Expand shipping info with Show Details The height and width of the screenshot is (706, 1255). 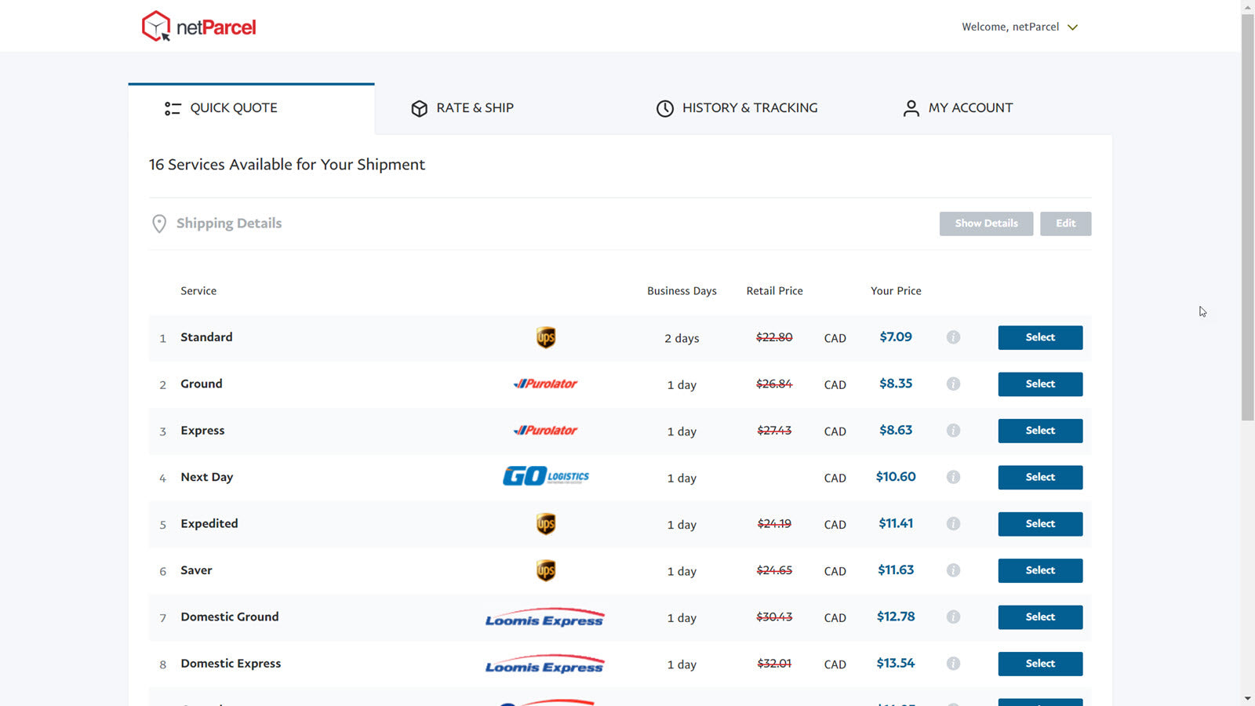(986, 224)
